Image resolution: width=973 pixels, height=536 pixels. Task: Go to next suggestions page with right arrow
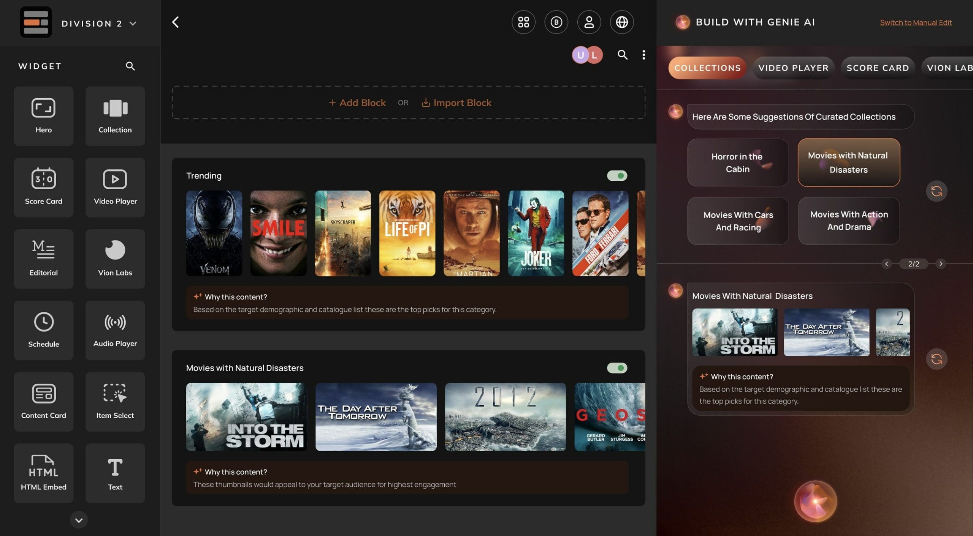tap(941, 263)
